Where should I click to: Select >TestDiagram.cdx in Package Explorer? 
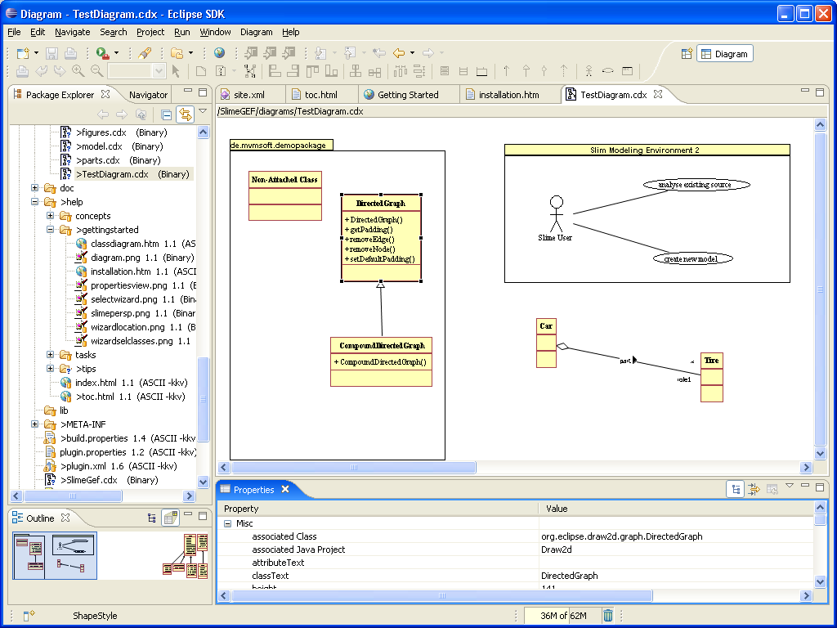coord(133,174)
